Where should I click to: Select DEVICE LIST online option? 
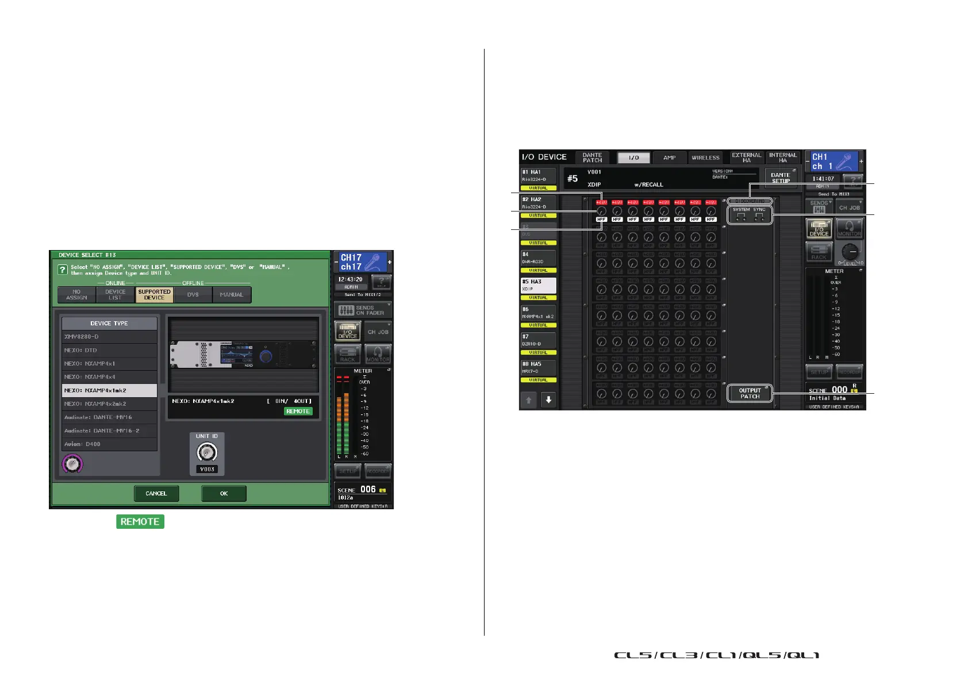point(116,295)
